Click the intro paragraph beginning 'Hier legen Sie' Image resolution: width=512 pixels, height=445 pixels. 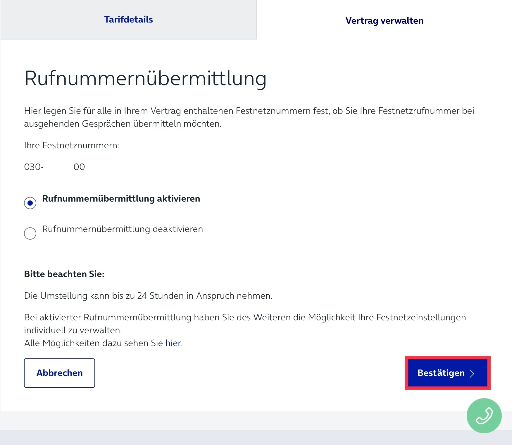tap(249, 117)
